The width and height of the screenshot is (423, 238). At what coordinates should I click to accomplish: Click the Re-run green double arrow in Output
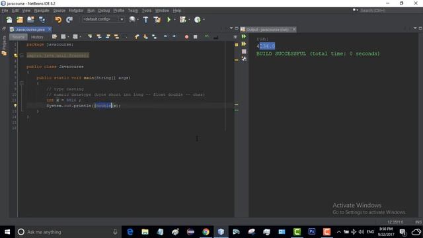click(x=244, y=37)
